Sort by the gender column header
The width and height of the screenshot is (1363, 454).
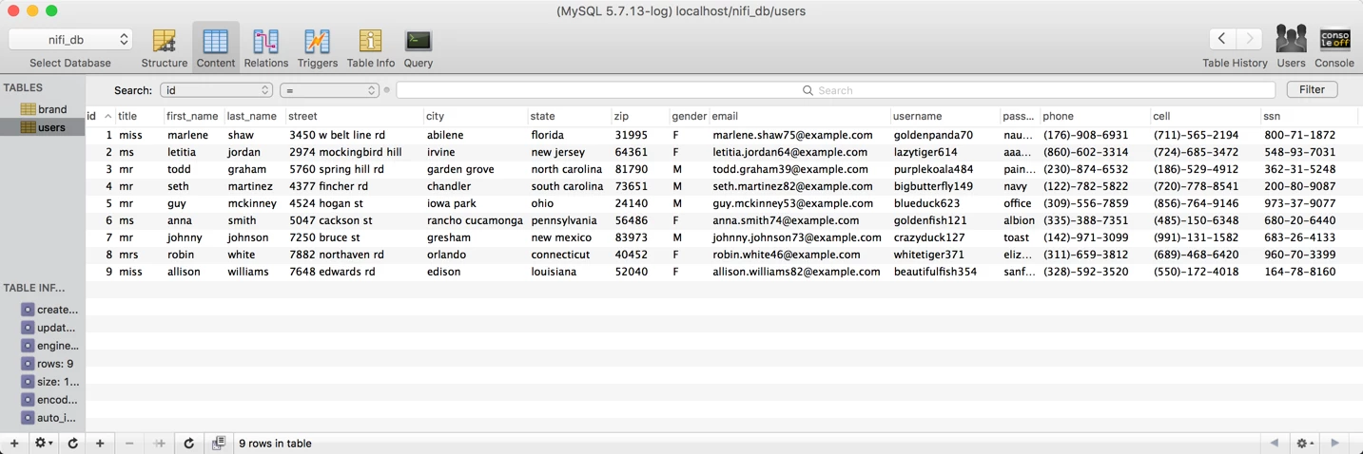coord(690,116)
